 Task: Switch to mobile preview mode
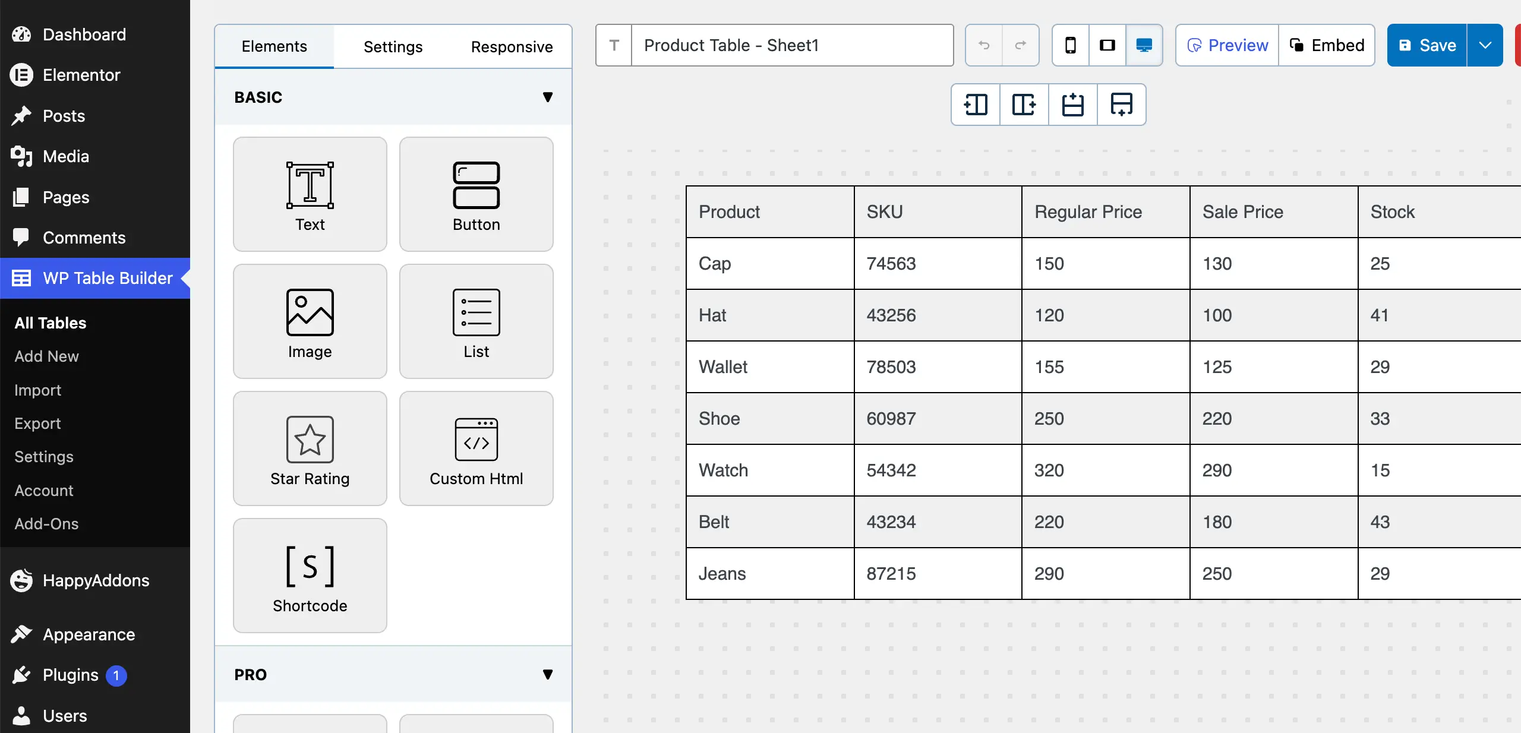click(x=1070, y=45)
